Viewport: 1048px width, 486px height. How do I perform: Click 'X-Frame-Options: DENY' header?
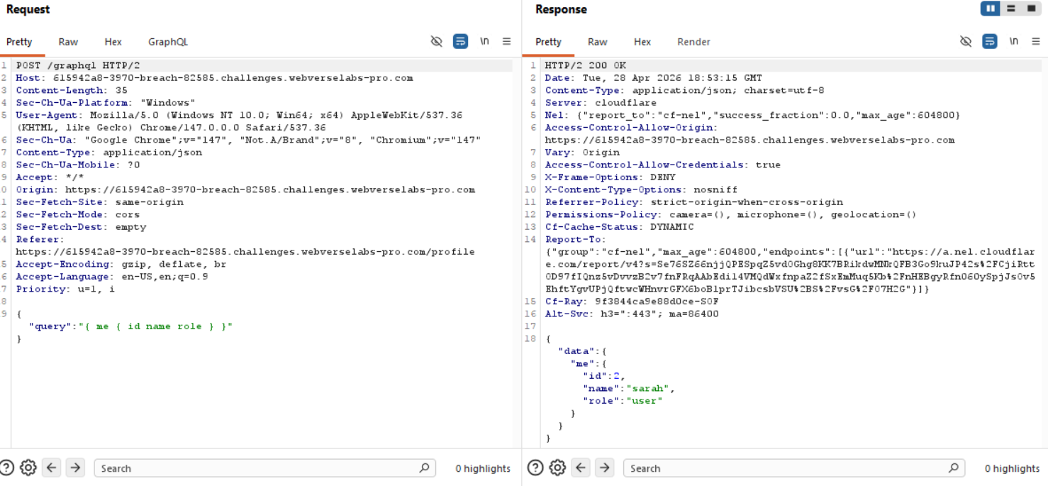click(610, 177)
